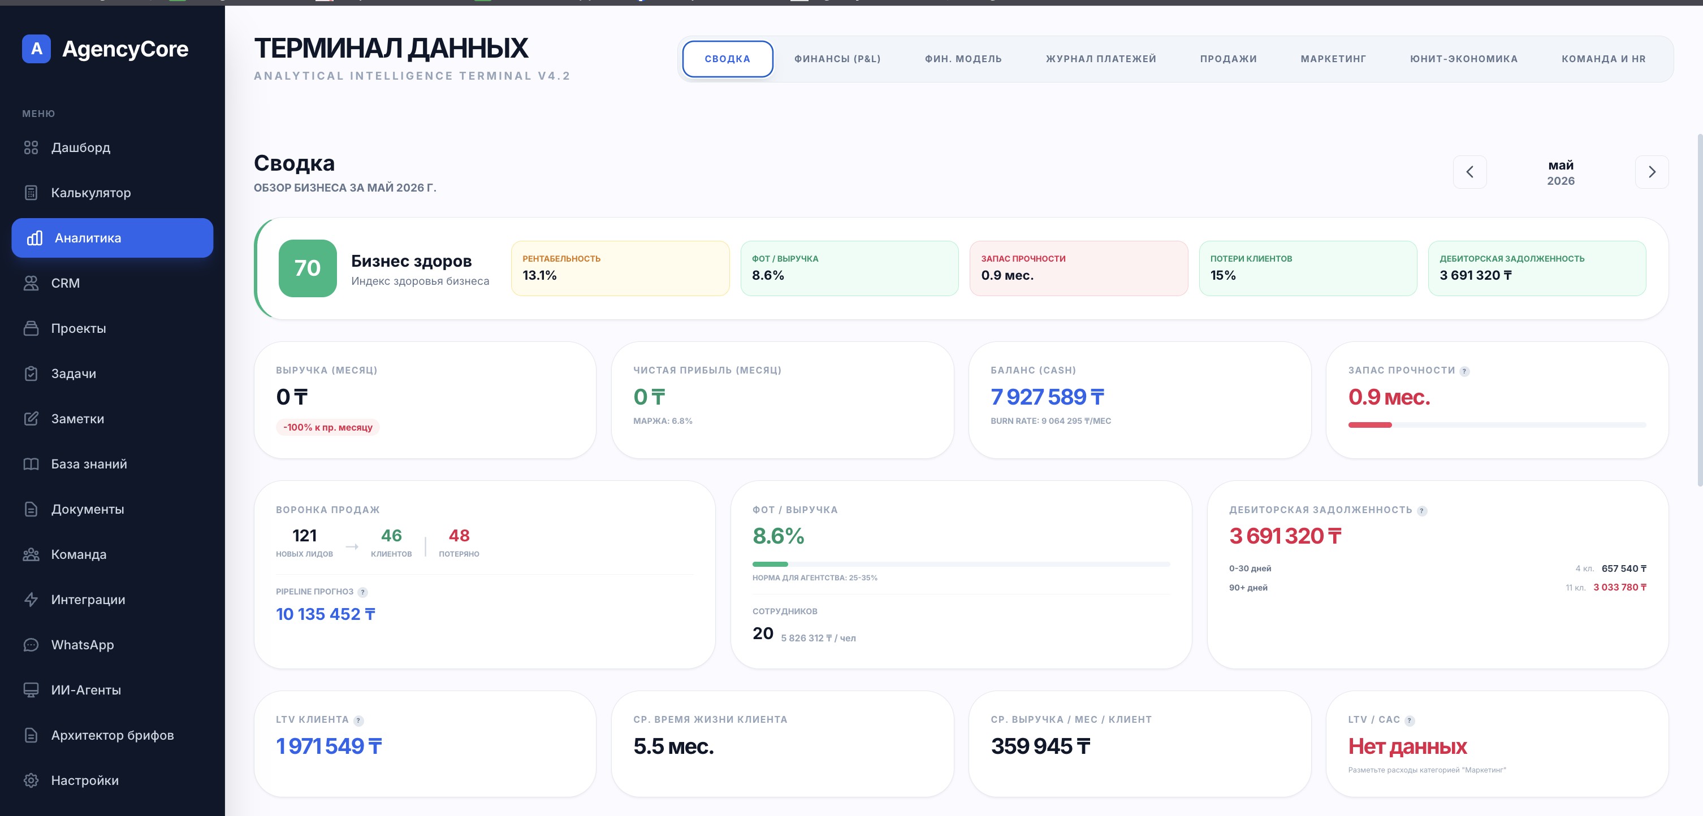Open Интеграции section

click(113, 599)
